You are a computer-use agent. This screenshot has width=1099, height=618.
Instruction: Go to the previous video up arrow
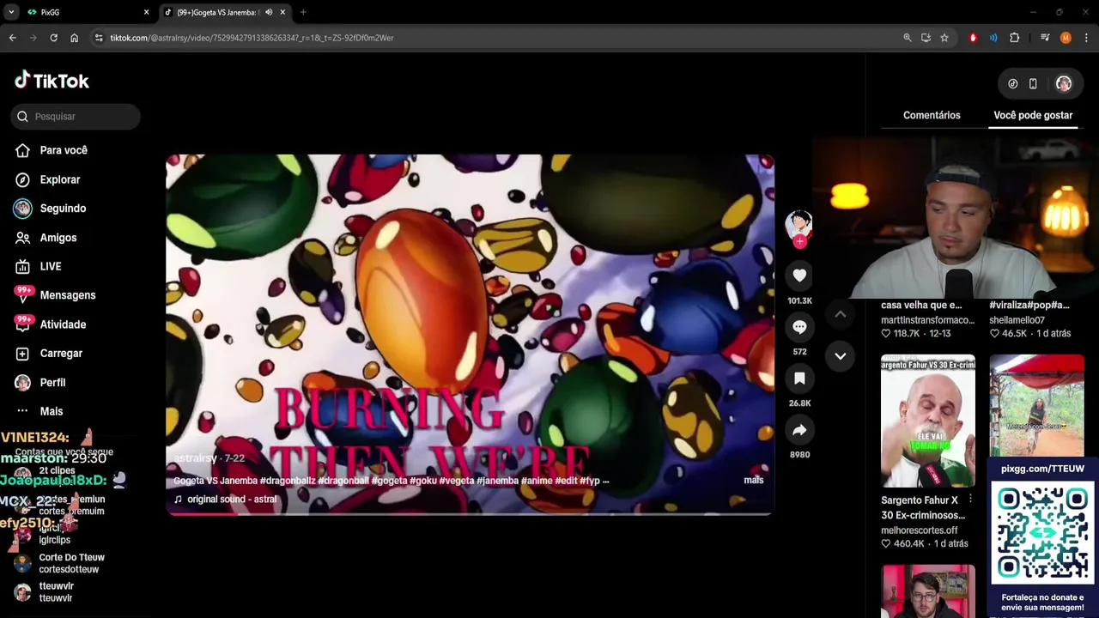click(x=840, y=315)
